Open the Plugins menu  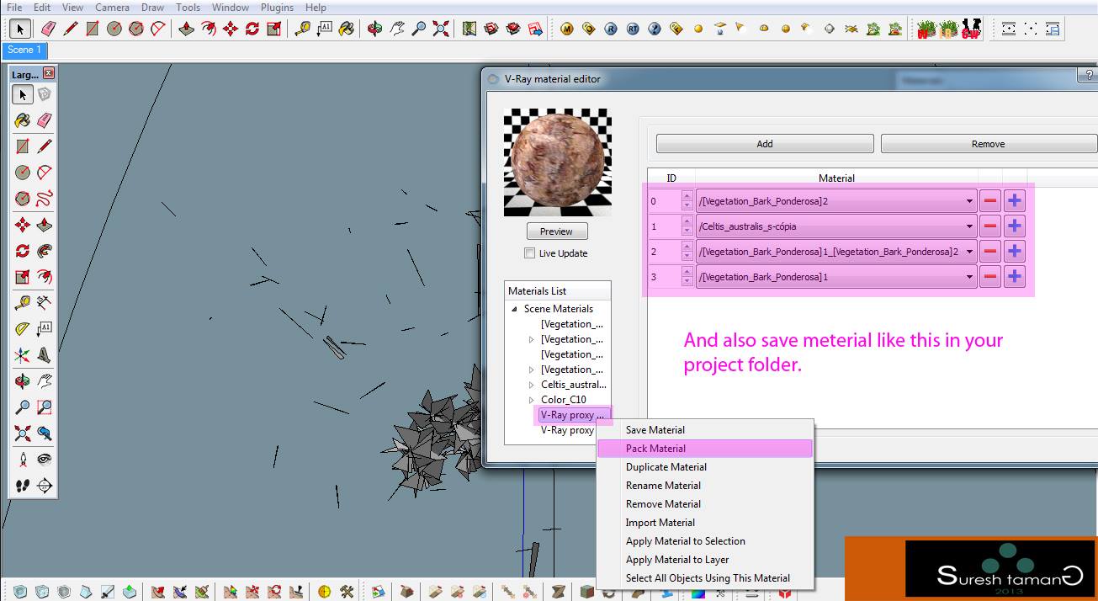coord(277,7)
